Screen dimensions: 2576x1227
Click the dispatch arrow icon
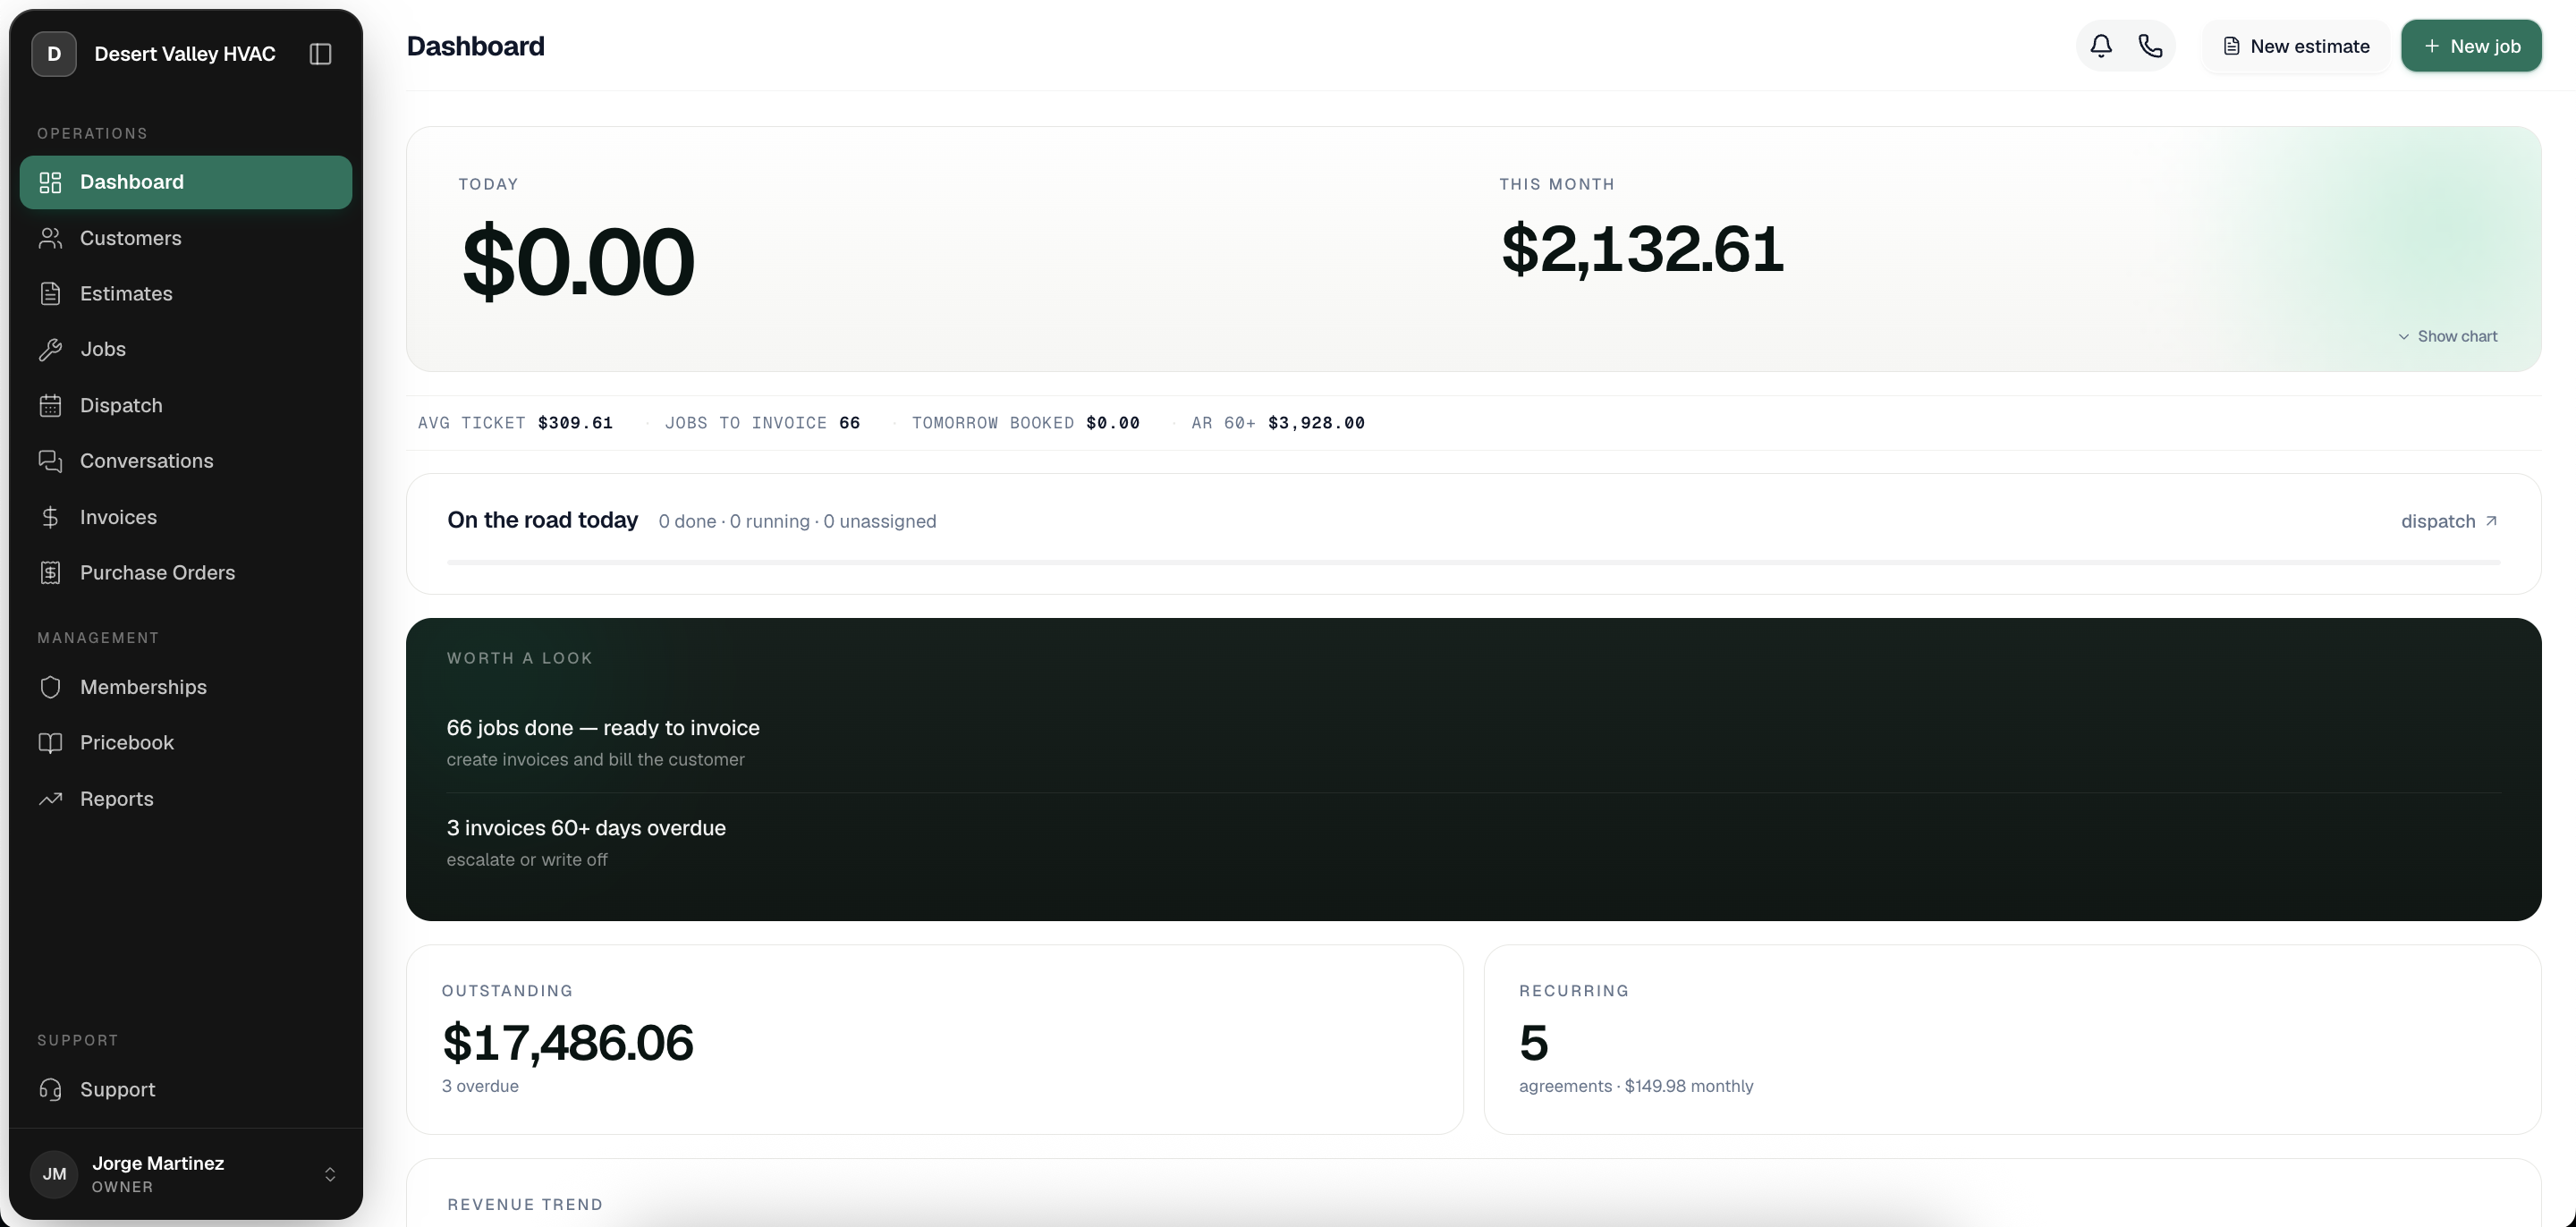(2491, 521)
